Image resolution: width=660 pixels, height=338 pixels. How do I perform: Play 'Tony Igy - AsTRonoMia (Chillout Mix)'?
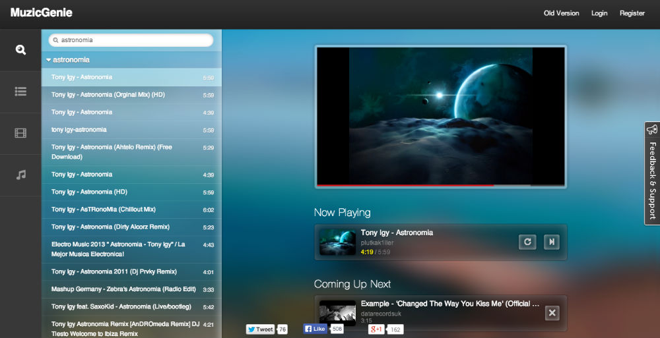(131, 210)
